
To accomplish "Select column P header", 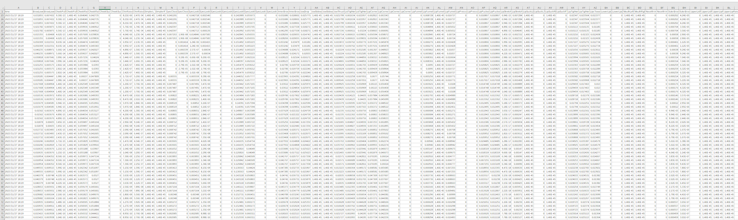I will (194, 8).
